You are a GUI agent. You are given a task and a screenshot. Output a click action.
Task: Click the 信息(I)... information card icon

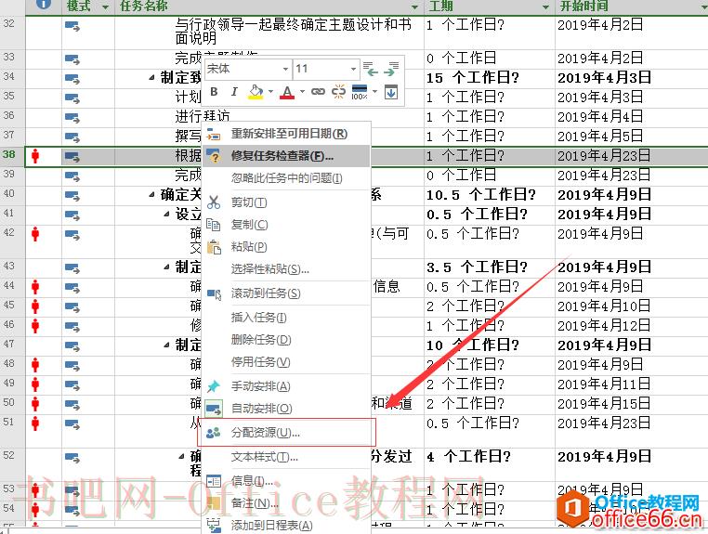tap(214, 481)
